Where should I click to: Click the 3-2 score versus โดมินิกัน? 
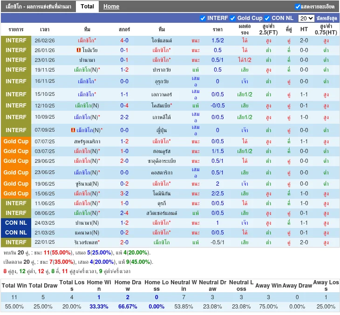pyautogui.click(x=124, y=194)
